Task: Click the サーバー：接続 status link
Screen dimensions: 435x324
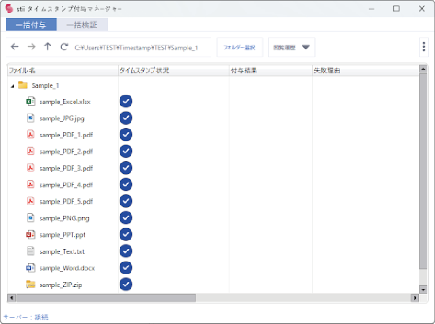Action: tap(26, 317)
